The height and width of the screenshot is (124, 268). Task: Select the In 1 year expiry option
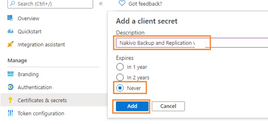pos(120,67)
